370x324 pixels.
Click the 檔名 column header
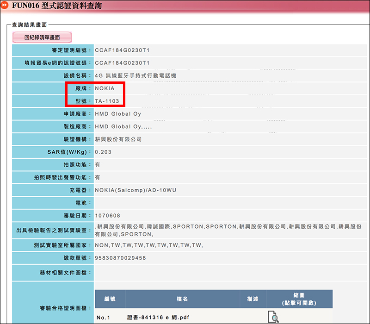coord(182,299)
